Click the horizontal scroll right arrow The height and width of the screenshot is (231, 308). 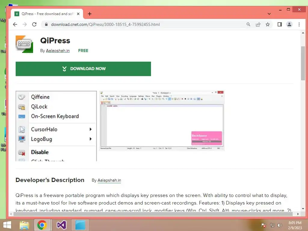click(298, 214)
